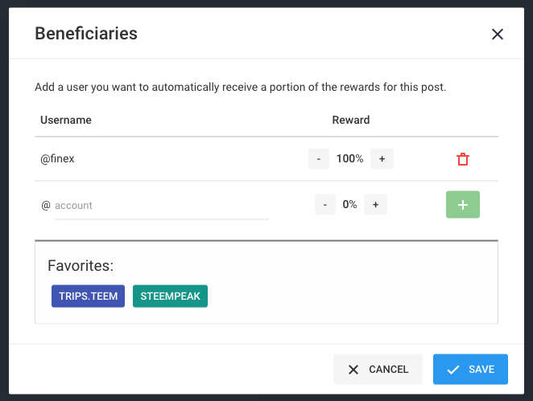Click the Favorites label
The height and width of the screenshot is (401, 533).
80,265
